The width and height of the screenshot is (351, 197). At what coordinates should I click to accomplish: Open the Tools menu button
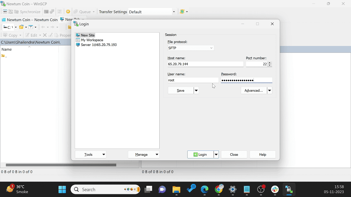(90, 155)
